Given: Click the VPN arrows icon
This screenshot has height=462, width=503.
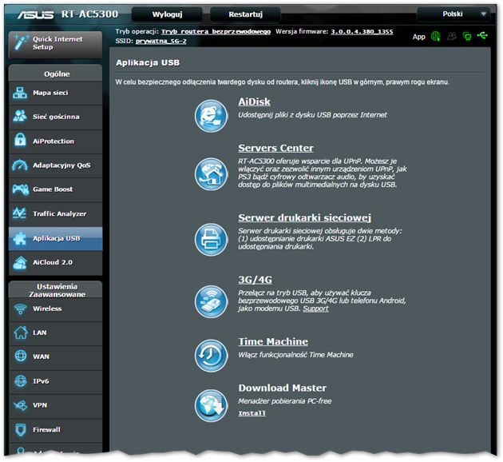Looking at the screenshot, I should click(x=21, y=405).
